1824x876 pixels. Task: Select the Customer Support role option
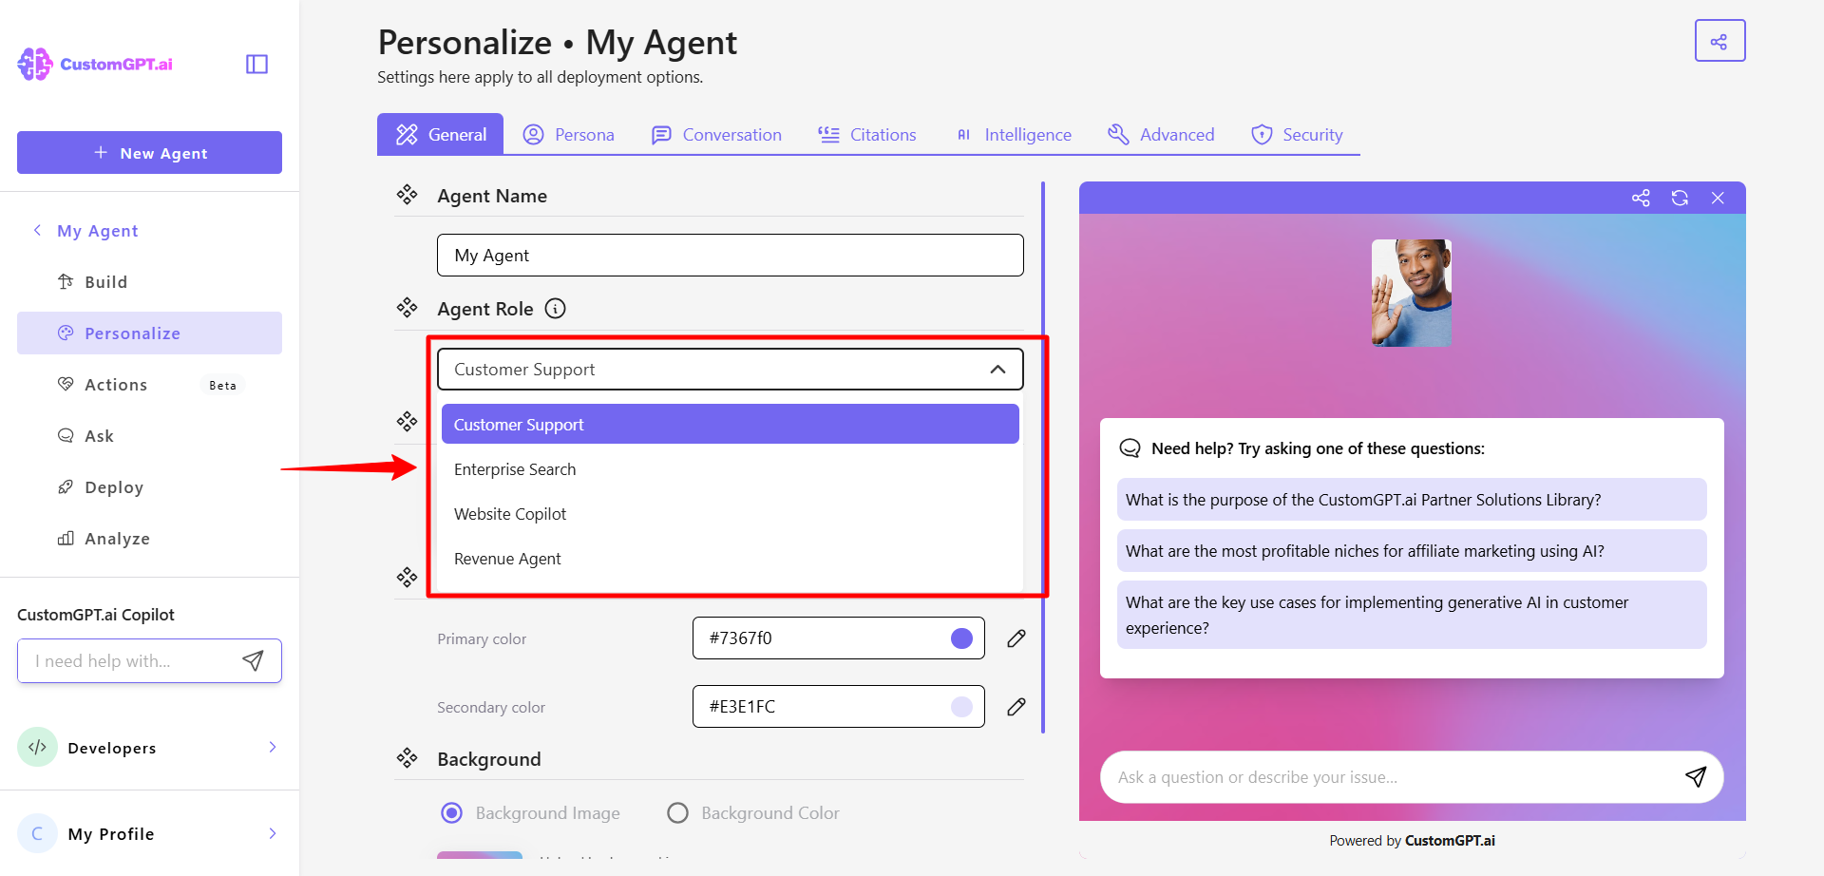coord(731,425)
